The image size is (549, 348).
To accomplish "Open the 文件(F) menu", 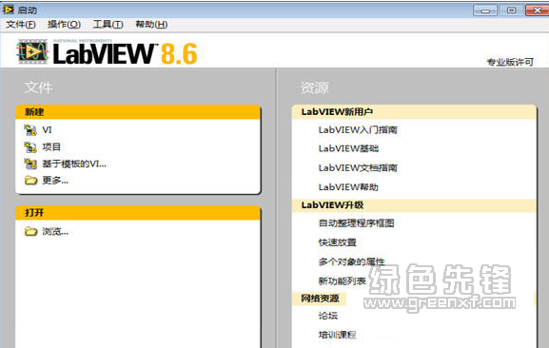I will point(21,25).
